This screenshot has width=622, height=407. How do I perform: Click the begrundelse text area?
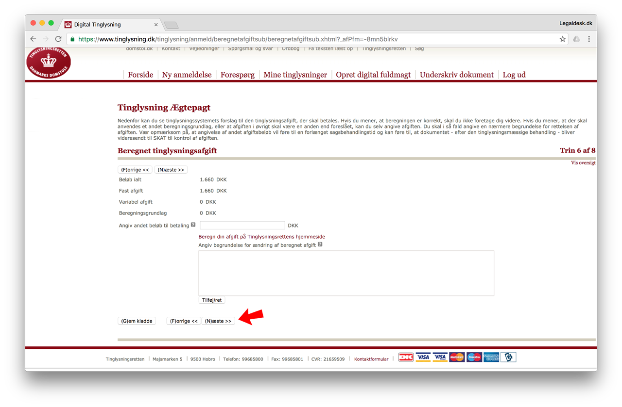pos(346,273)
